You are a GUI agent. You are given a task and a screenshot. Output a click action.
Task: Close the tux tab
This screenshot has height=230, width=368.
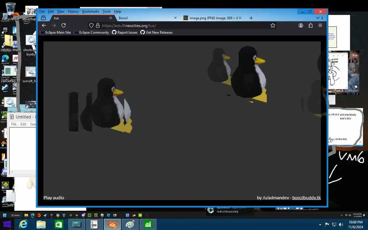(110, 18)
